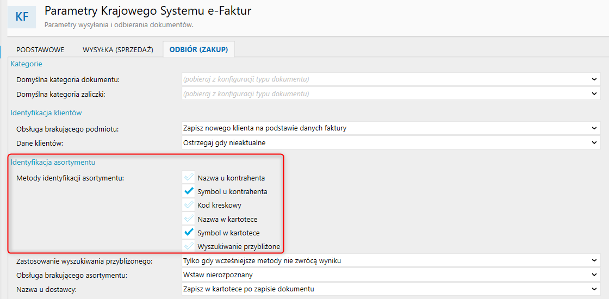This screenshot has height=299, width=609.
Task: Click the "Identyfikacja asortymentu" section heading
Action: (53, 162)
